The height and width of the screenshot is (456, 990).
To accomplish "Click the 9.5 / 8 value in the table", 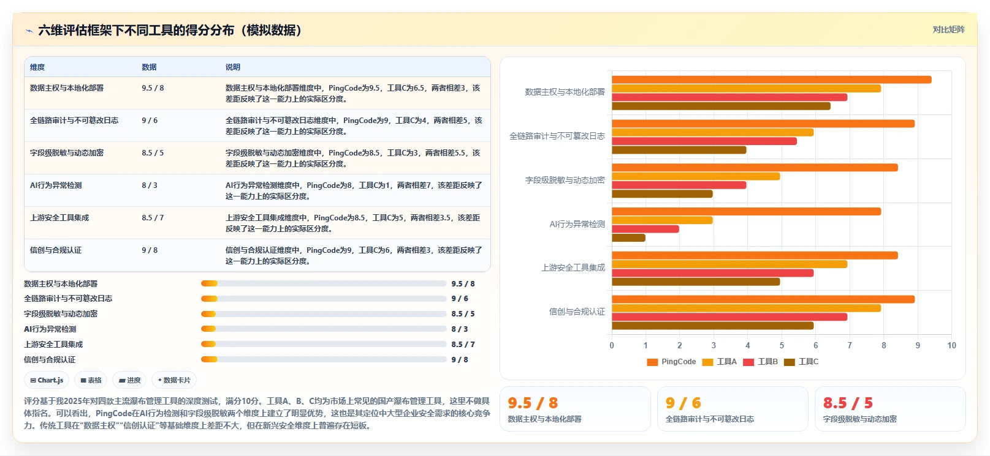I will click(x=153, y=88).
